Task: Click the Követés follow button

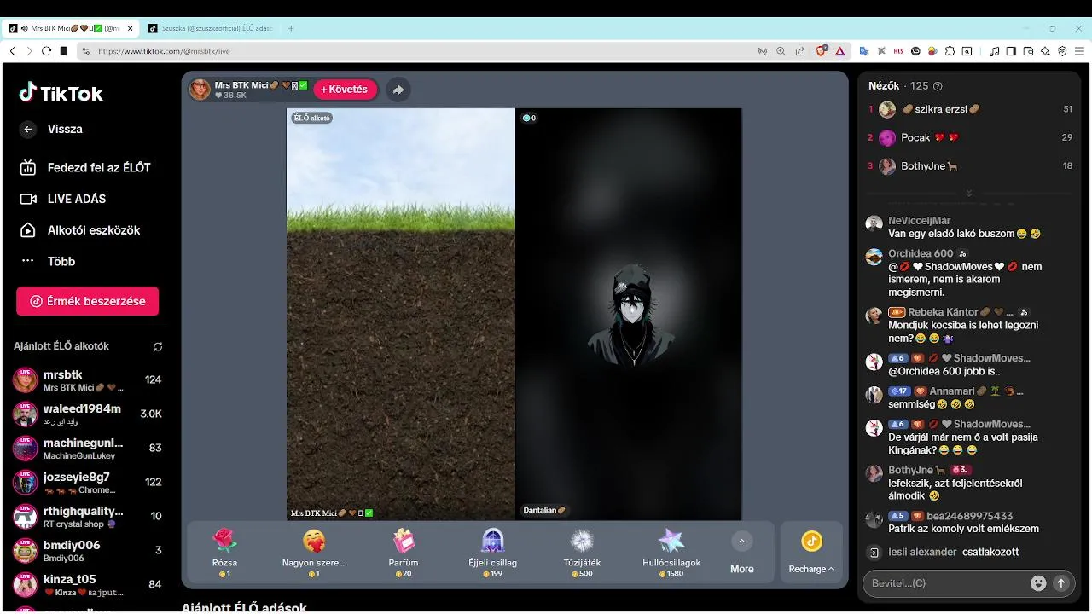Action: click(345, 90)
